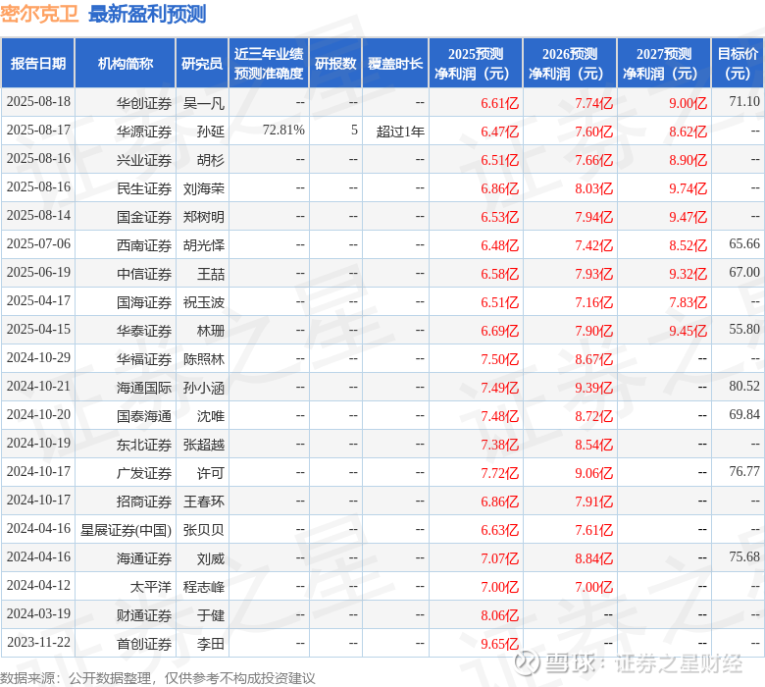Click analyst name 张超越
The height and width of the screenshot is (687, 765).
203,444
